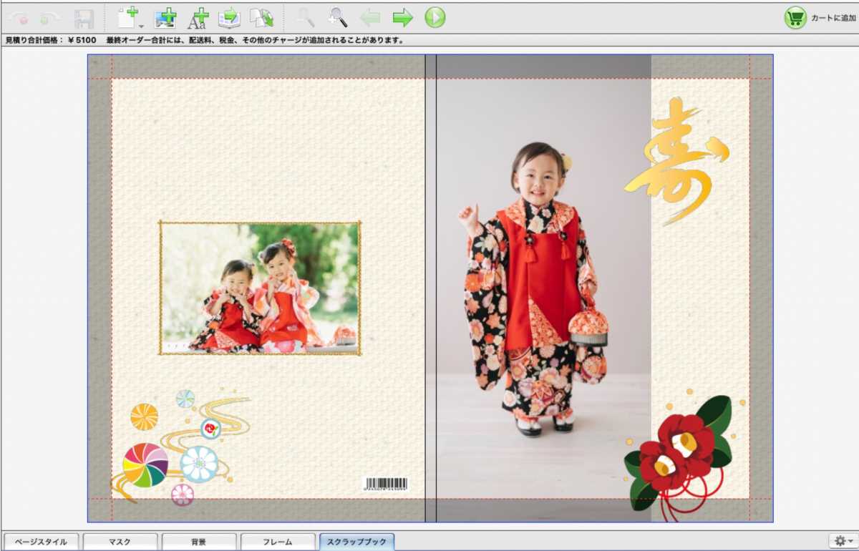The width and height of the screenshot is (859, 551).
Task: Click the zoom in magnifier icon
Action: [338, 18]
